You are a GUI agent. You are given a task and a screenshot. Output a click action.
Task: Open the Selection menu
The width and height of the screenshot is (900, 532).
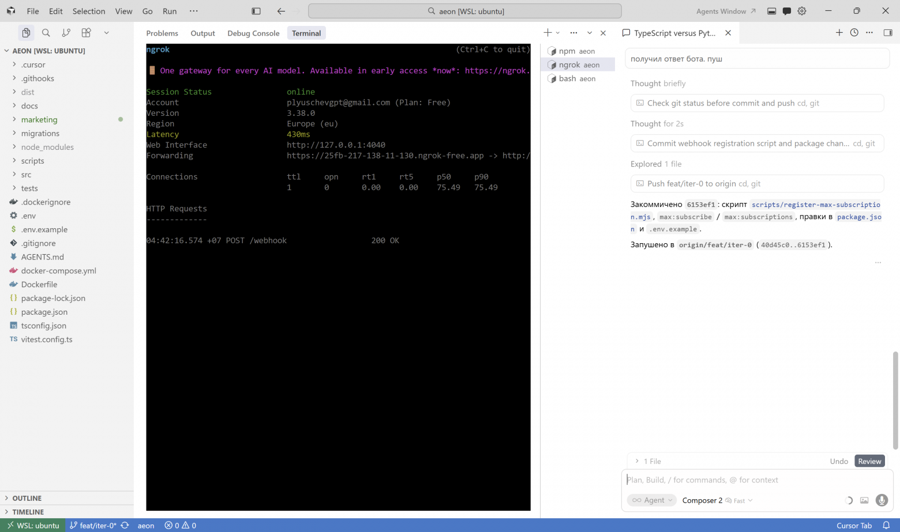click(x=89, y=11)
